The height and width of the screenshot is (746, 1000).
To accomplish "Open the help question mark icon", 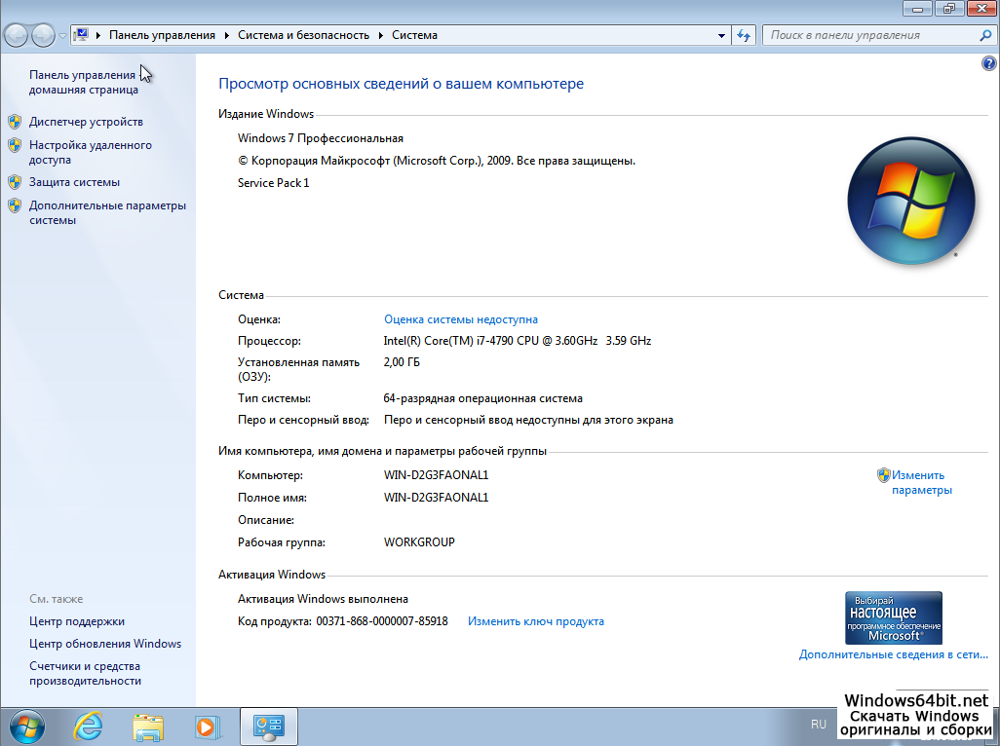I will [988, 63].
